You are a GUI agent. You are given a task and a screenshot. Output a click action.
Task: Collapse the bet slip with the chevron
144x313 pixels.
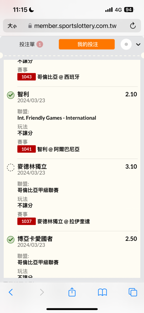138,44
